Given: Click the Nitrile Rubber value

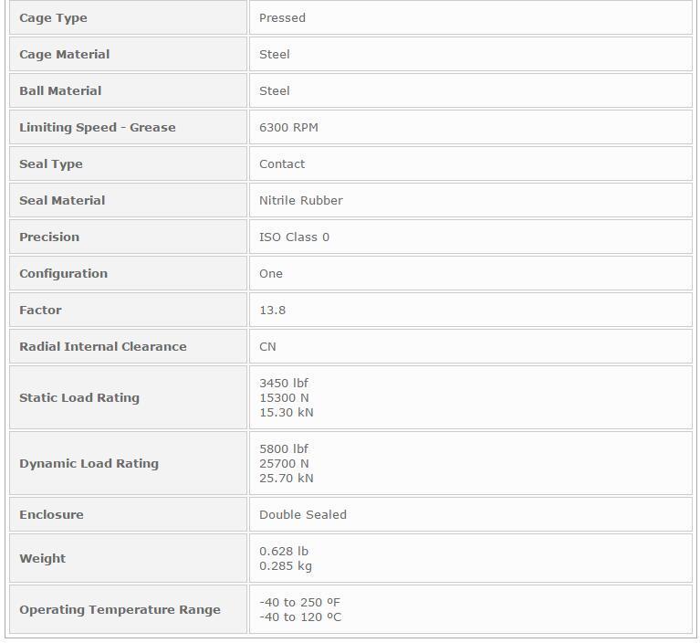Looking at the screenshot, I should [301, 201].
